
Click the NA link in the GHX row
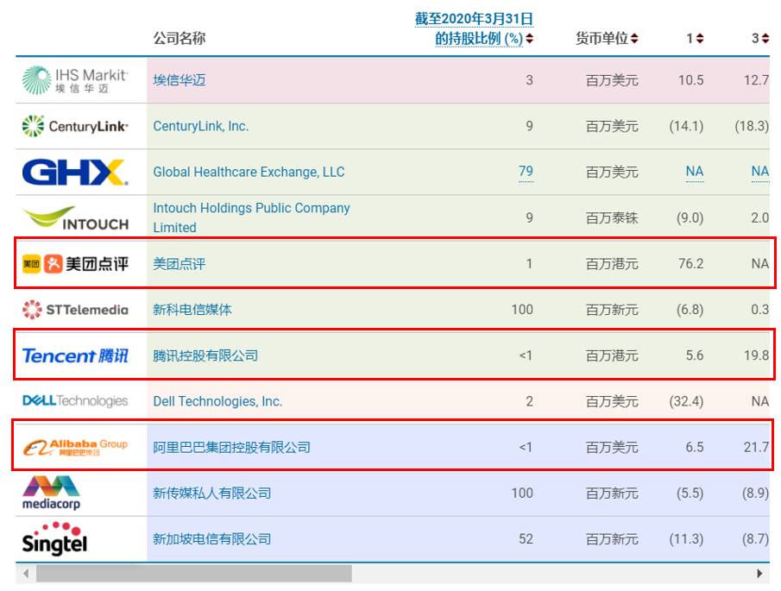(x=695, y=171)
